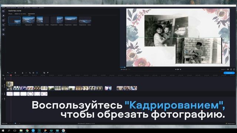This screenshot has width=237, height=133.
Task: Open the Filters magic wand sidebar tab
Action: (3, 16)
